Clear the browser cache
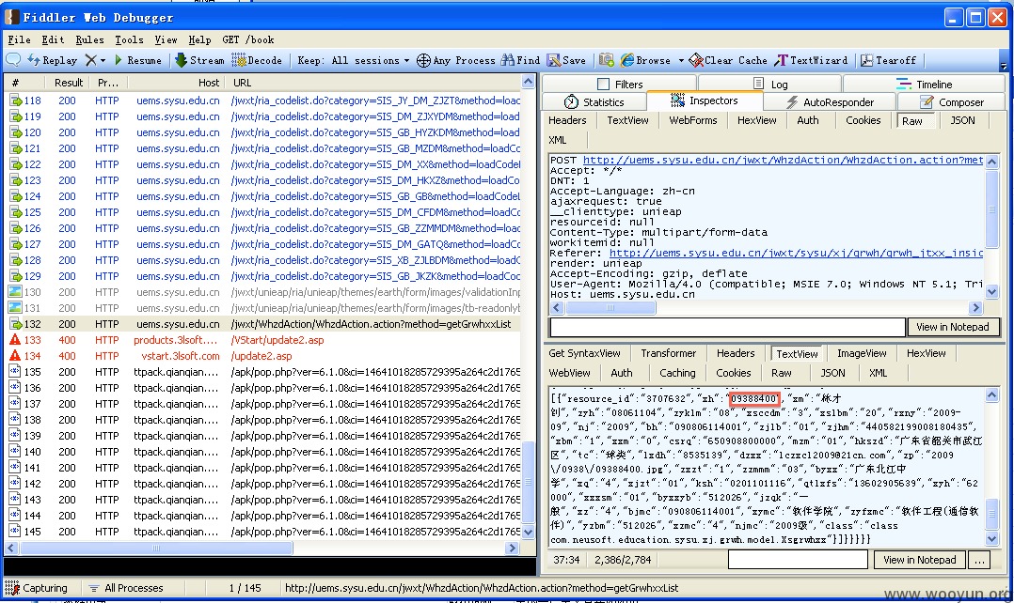 [x=728, y=60]
